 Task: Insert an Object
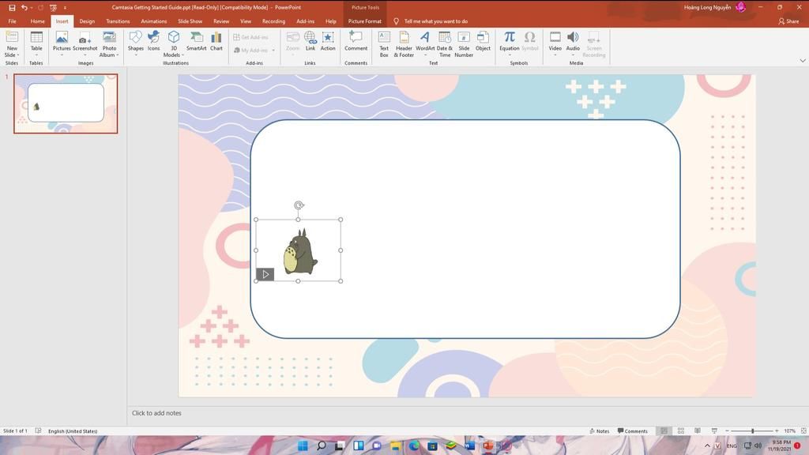[x=483, y=41]
